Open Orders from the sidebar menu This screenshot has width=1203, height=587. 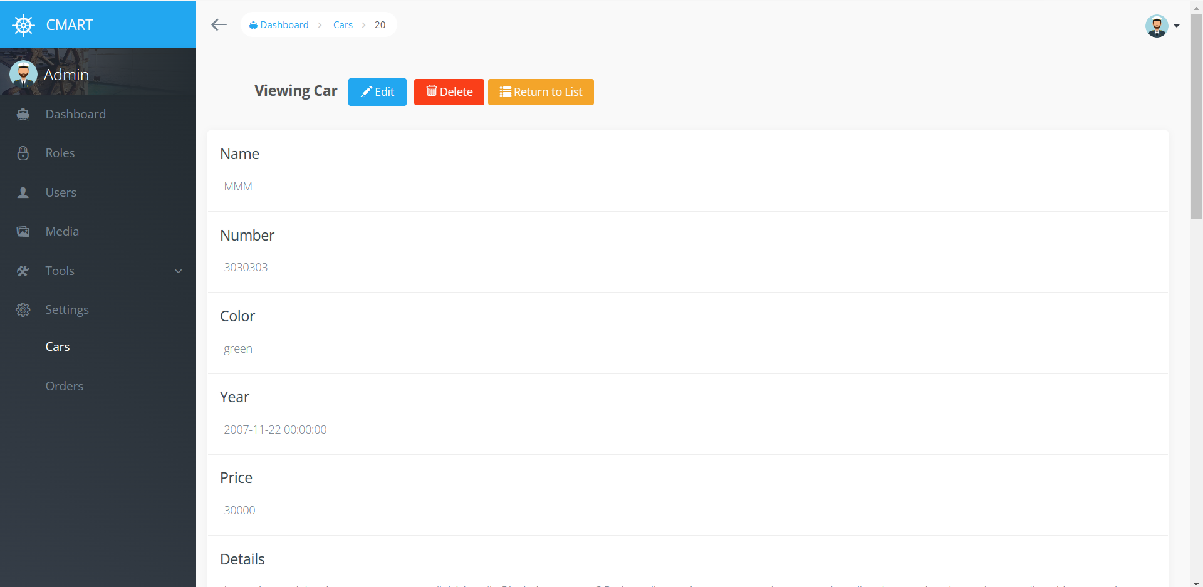point(64,386)
